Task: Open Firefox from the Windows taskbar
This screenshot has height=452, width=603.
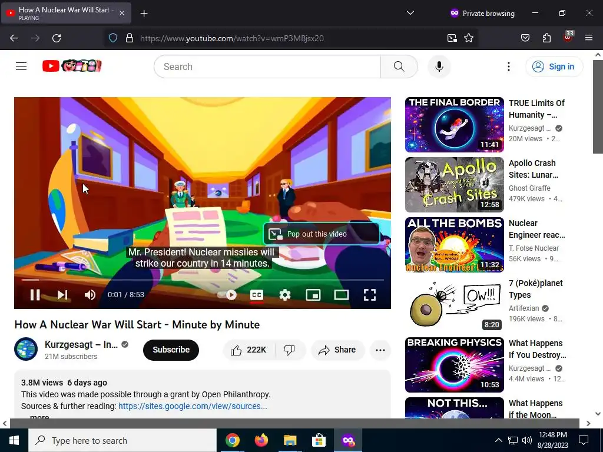Action: 261,440
